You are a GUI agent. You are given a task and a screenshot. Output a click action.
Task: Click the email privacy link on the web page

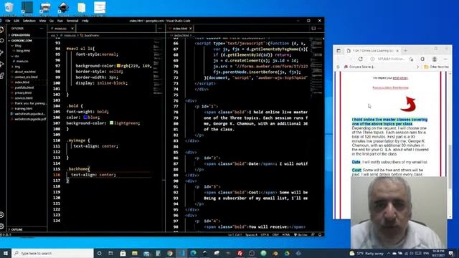400,78
